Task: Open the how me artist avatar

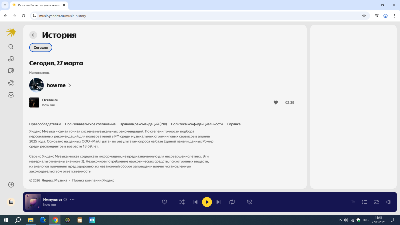Action: pyautogui.click(x=36, y=85)
